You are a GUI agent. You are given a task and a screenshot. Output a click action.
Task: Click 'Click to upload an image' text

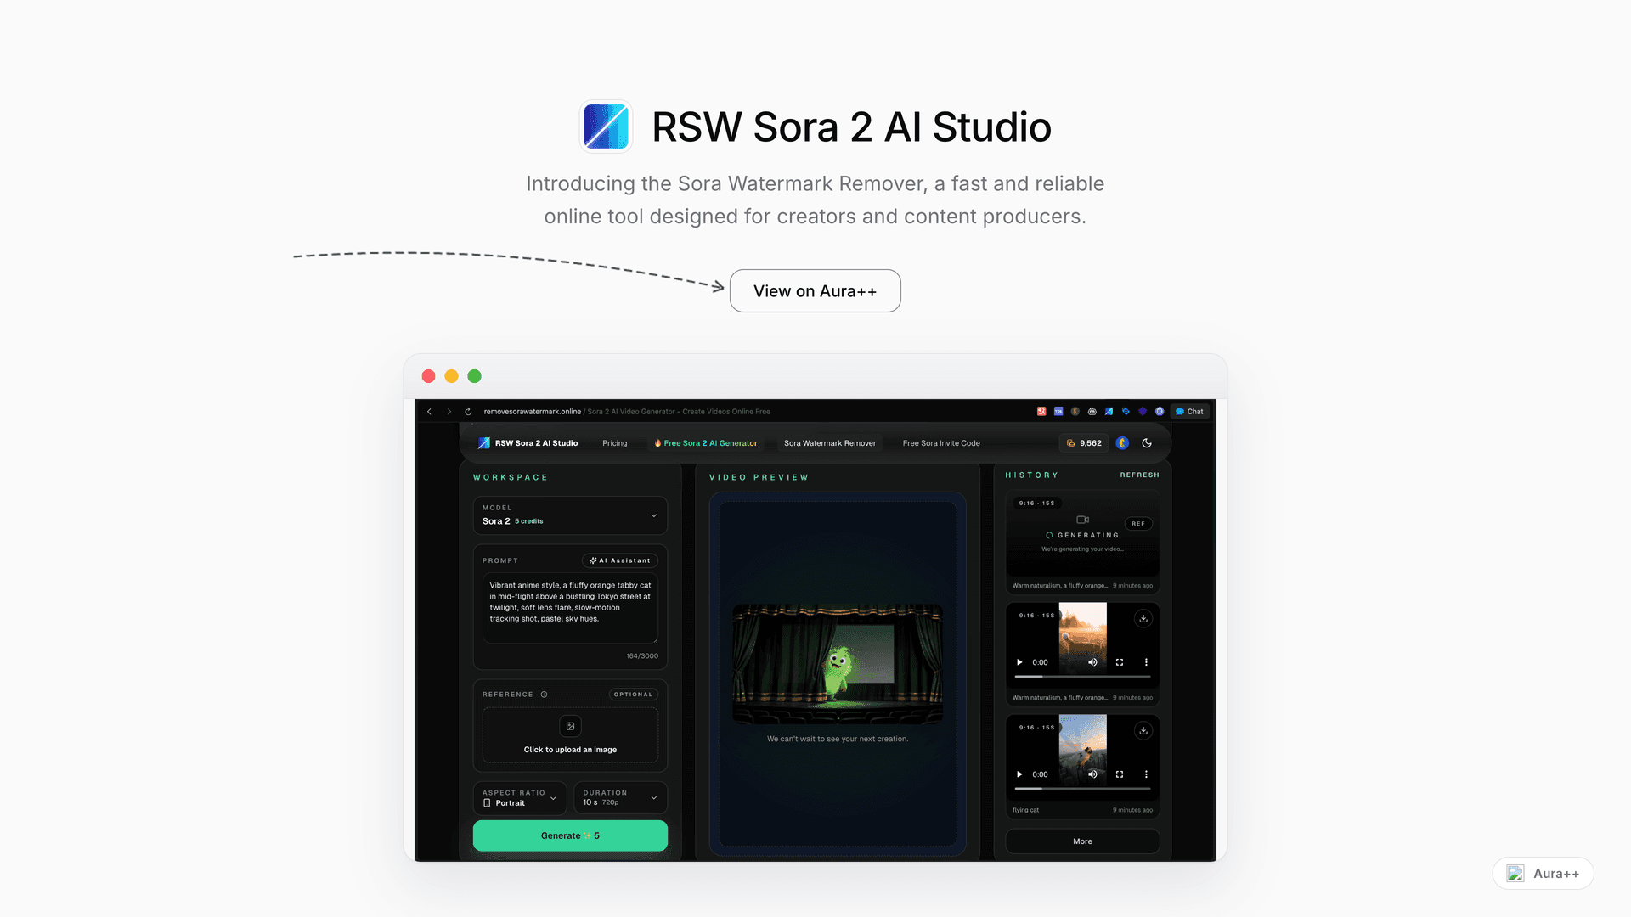(x=570, y=750)
